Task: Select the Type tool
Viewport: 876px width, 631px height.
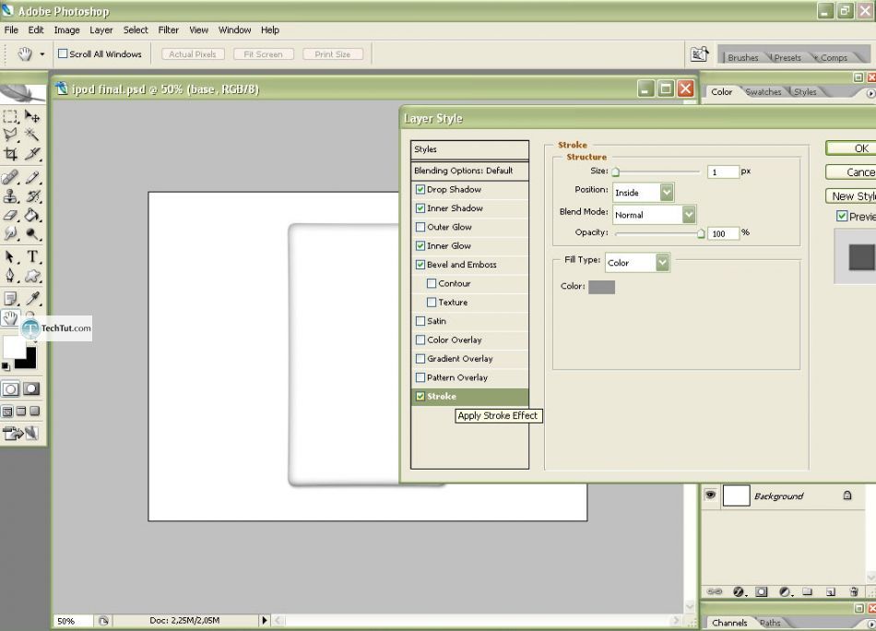Action: 32,257
